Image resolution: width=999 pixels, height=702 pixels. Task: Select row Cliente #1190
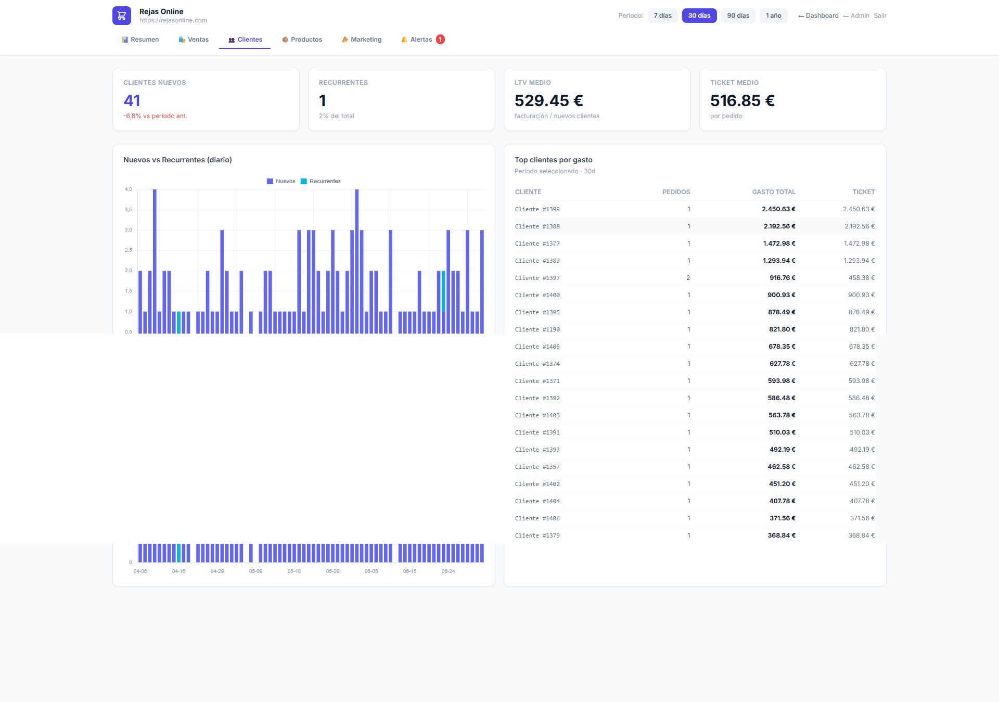click(x=695, y=329)
